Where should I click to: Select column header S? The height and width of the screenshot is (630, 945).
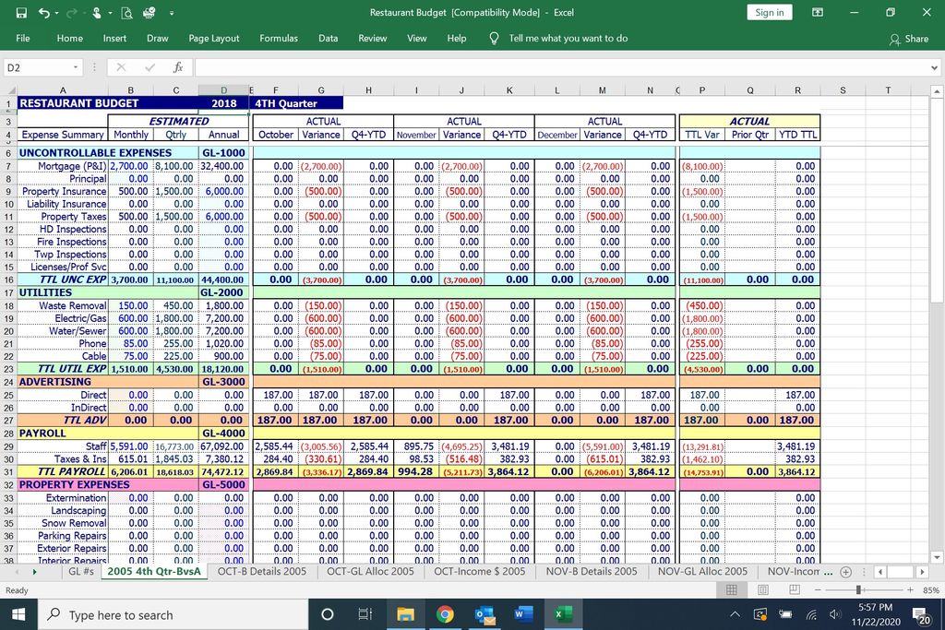pos(843,90)
